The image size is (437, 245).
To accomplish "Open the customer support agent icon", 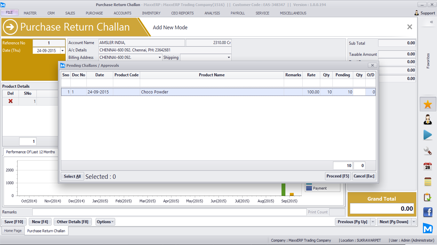I will pos(427,120).
